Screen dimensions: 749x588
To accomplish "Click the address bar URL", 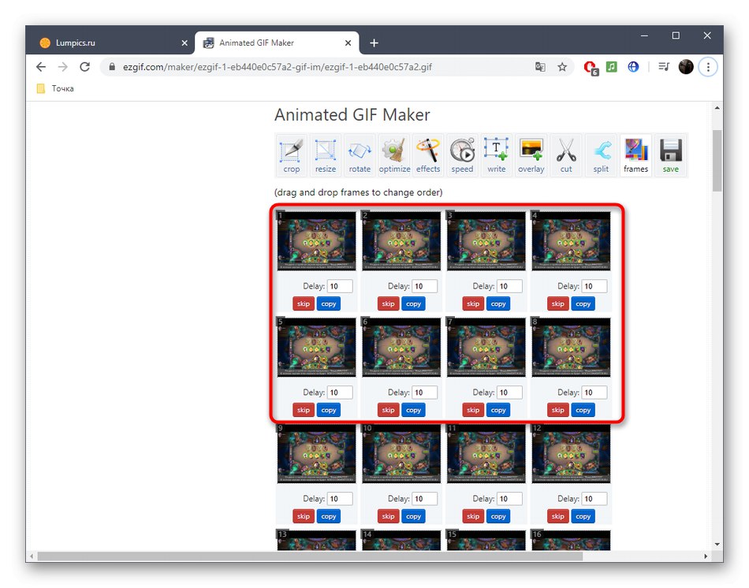I will pos(277,67).
